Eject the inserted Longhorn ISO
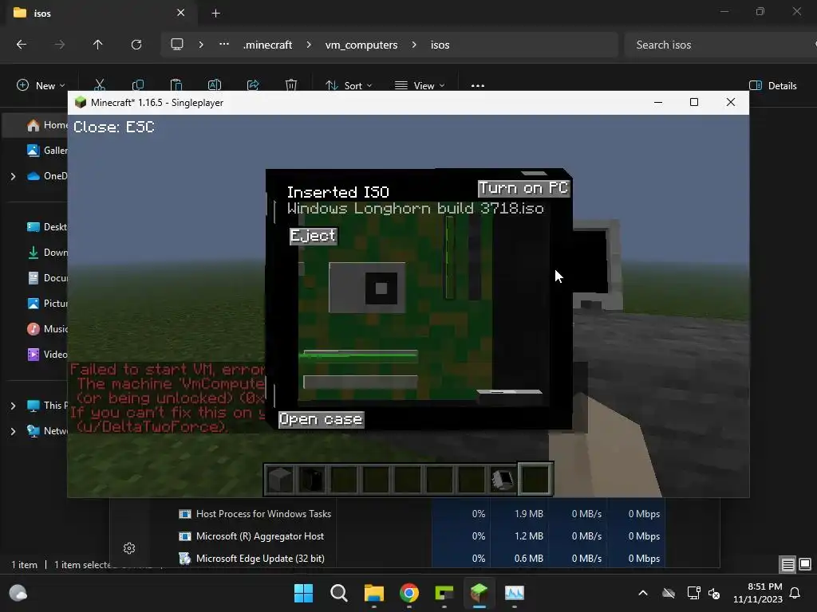The width and height of the screenshot is (817, 612). coord(313,236)
